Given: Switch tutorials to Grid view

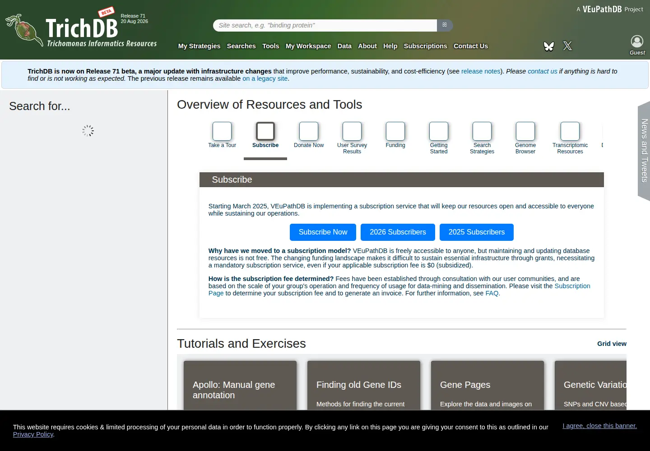Looking at the screenshot, I should 612,344.
